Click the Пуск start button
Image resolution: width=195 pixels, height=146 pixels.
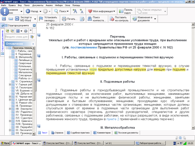click(x=5, y=143)
